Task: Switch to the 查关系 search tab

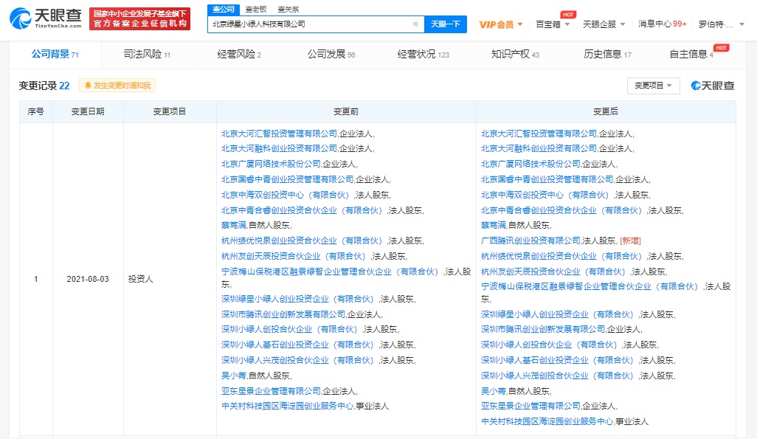Action: click(288, 9)
